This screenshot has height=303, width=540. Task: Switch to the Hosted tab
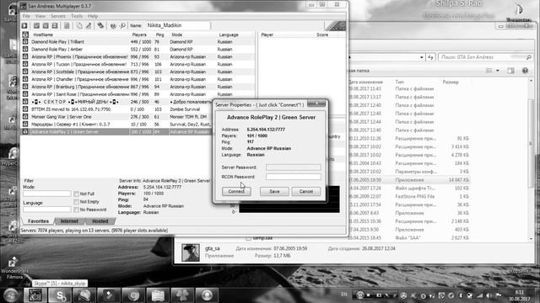(x=100, y=221)
